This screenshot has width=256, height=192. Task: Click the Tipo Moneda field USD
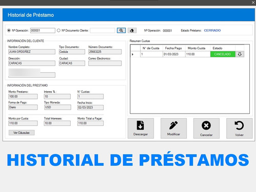click(57, 107)
